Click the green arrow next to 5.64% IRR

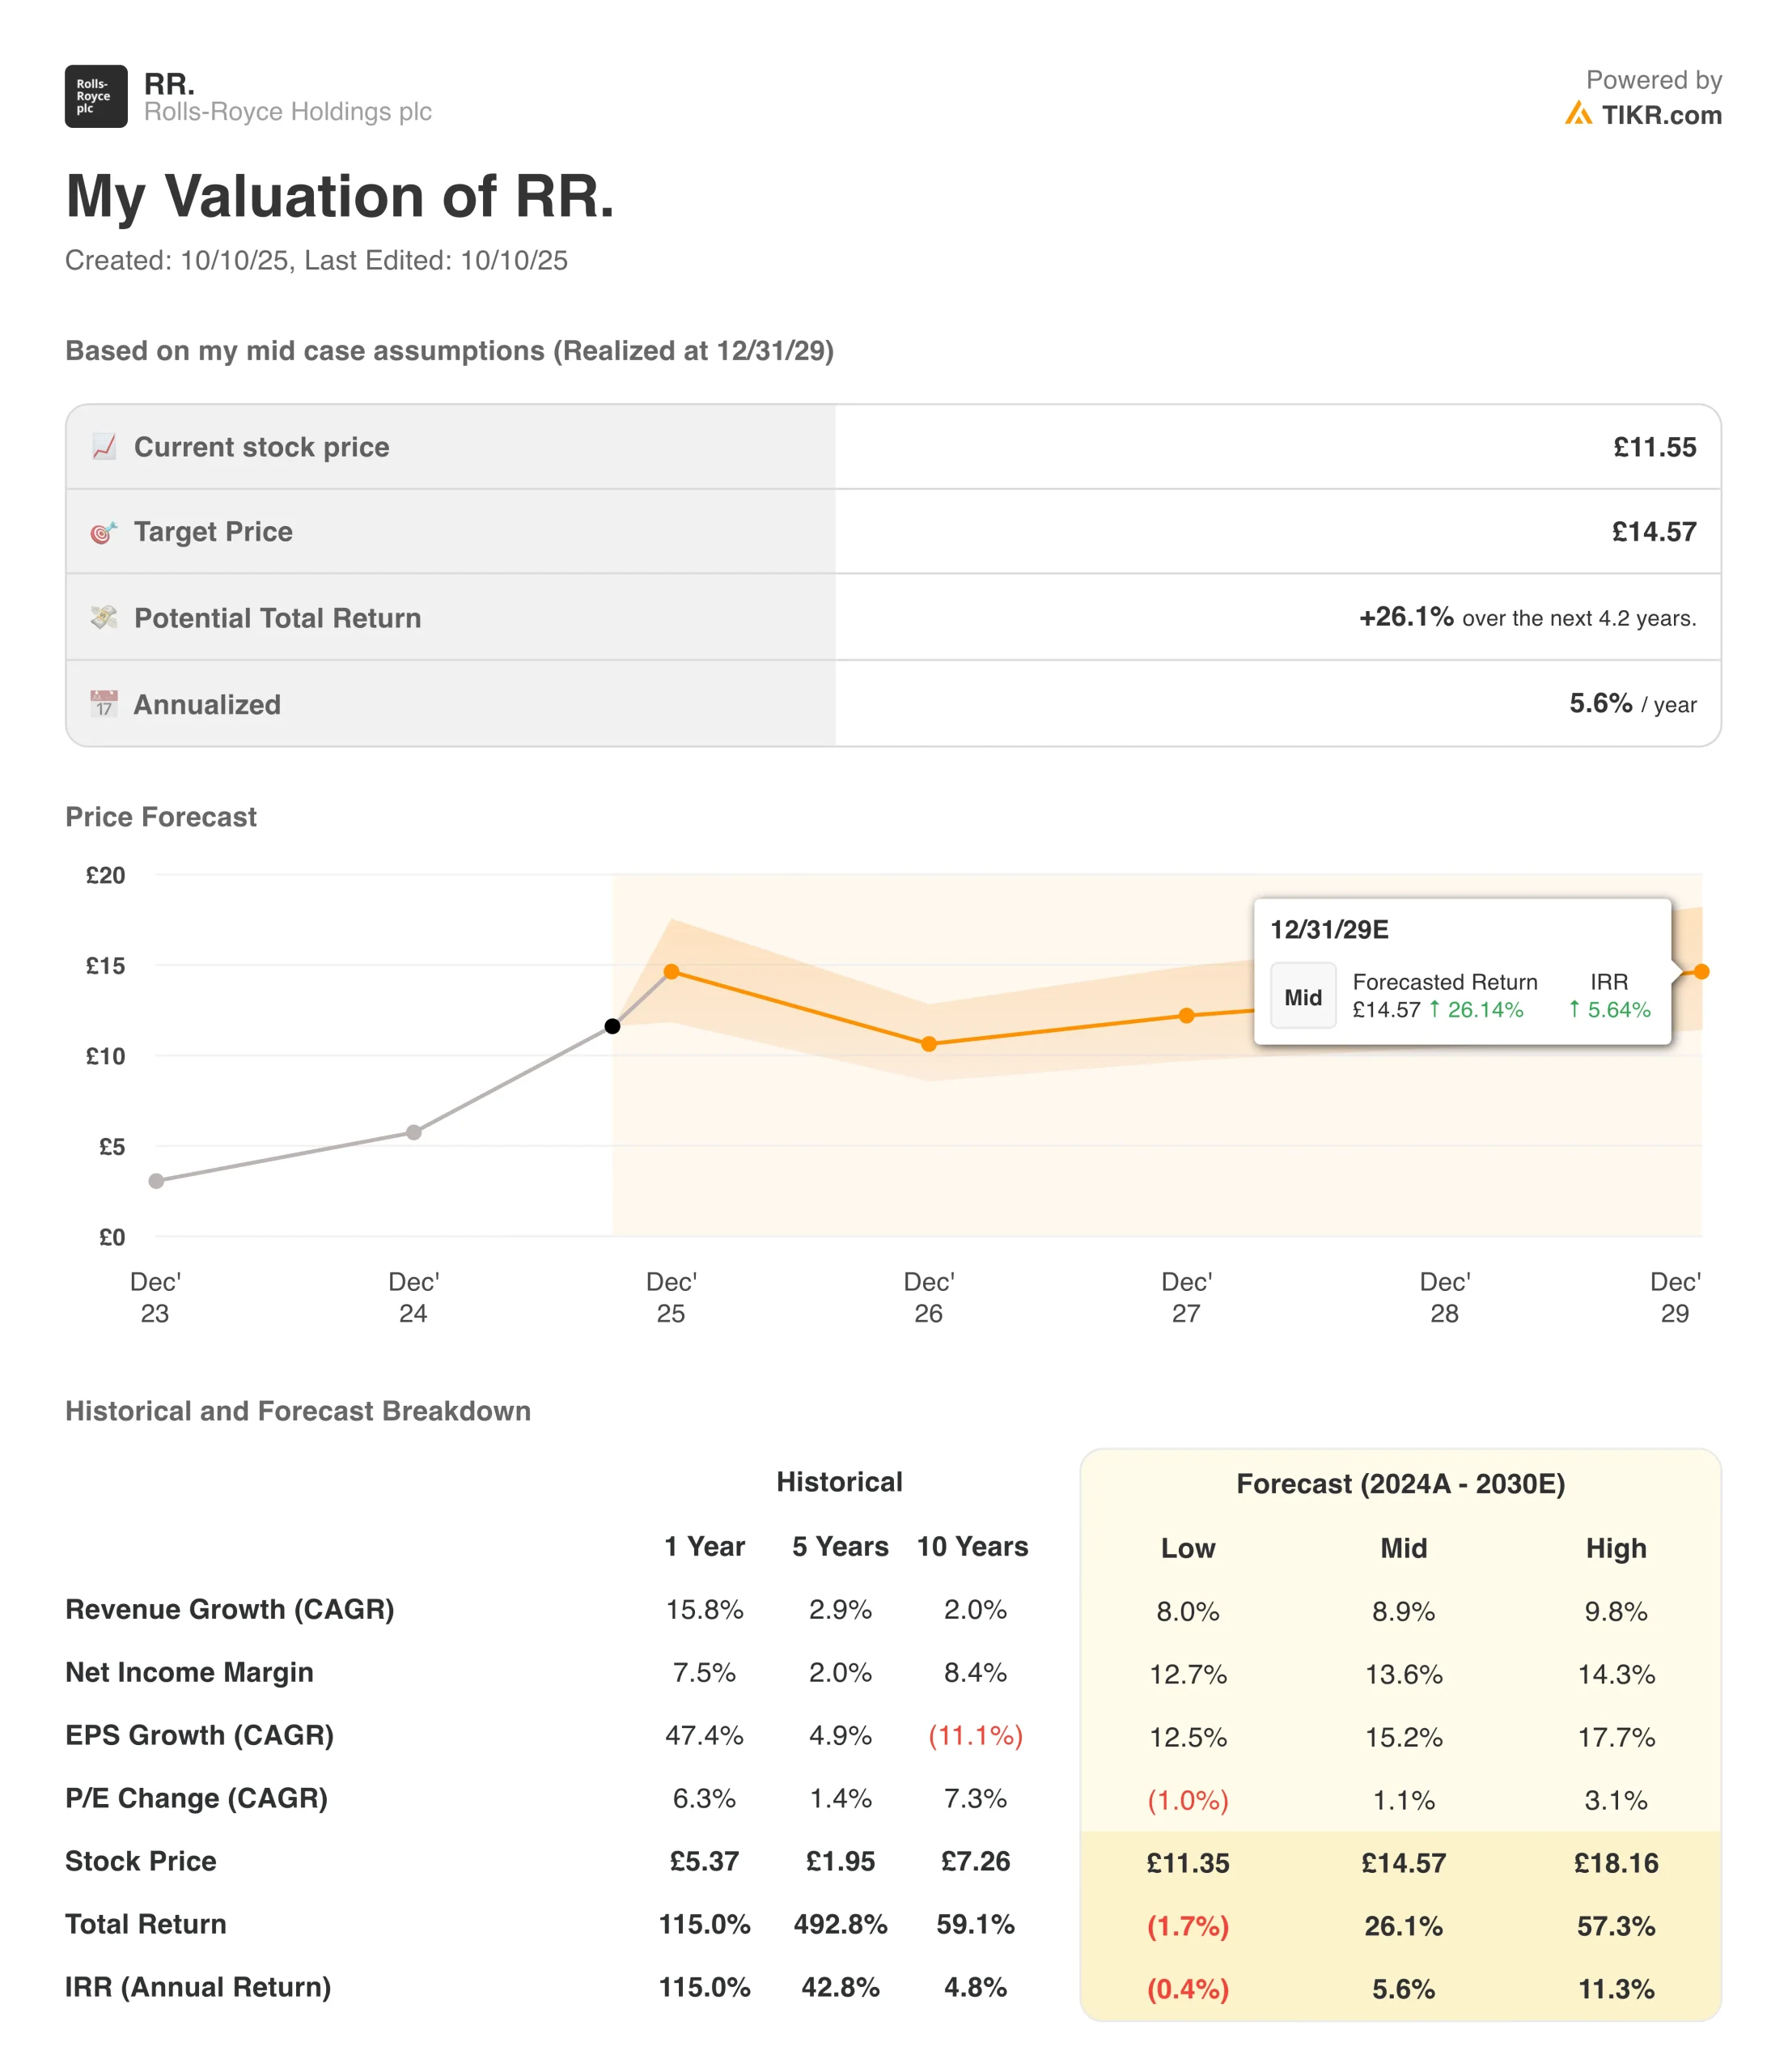(1575, 1009)
